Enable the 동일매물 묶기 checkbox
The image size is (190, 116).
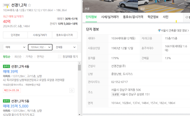[60, 57]
